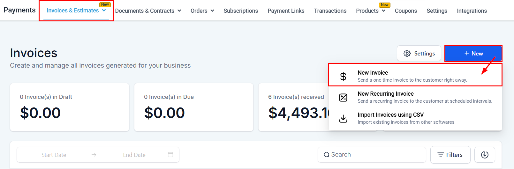Image resolution: width=514 pixels, height=169 pixels.
Task: Go to Subscriptions tab
Action: tap(241, 11)
